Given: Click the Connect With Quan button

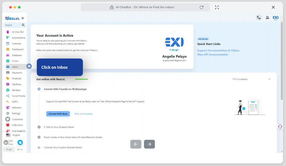Looking at the screenshot, I should (x=58, y=114).
